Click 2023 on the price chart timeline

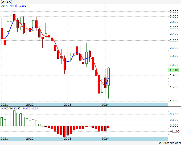pyautogui.click(x=68, y=105)
